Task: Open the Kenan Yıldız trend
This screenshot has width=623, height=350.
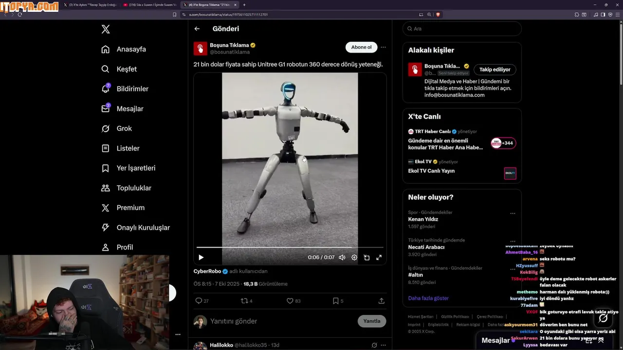Action: (423, 219)
